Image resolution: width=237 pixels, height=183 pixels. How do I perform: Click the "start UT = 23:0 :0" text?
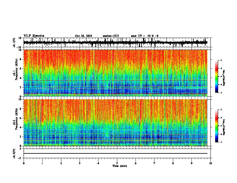[x=145, y=36]
